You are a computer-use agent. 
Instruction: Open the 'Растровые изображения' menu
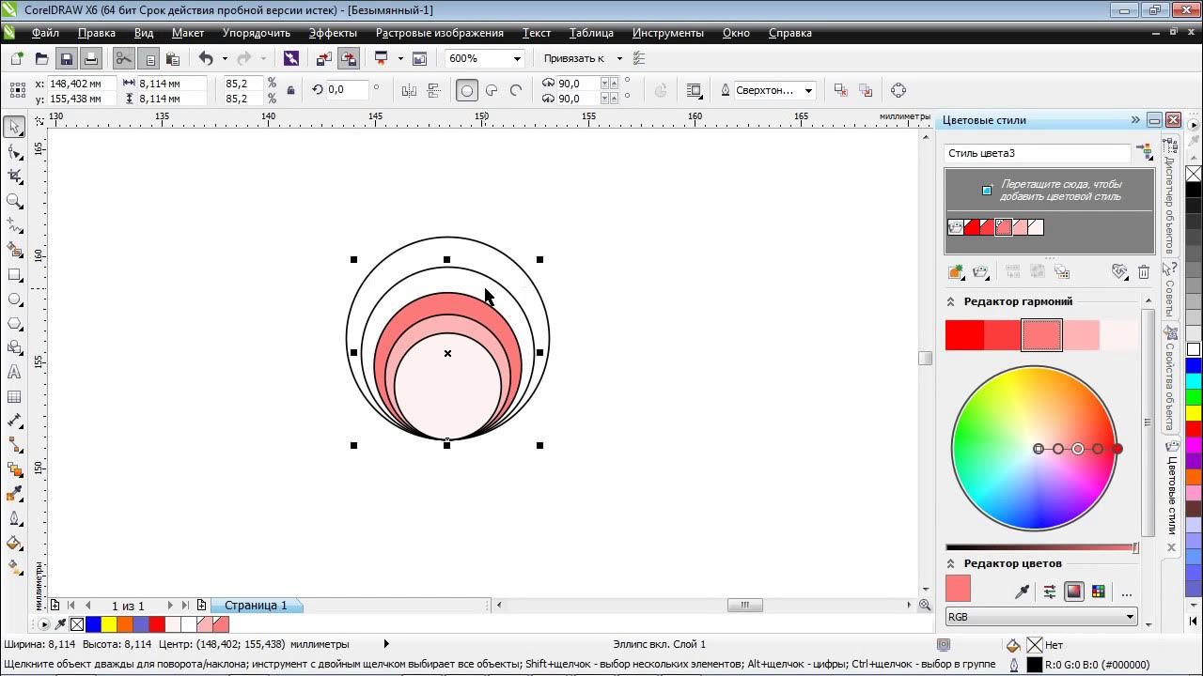[x=440, y=33]
